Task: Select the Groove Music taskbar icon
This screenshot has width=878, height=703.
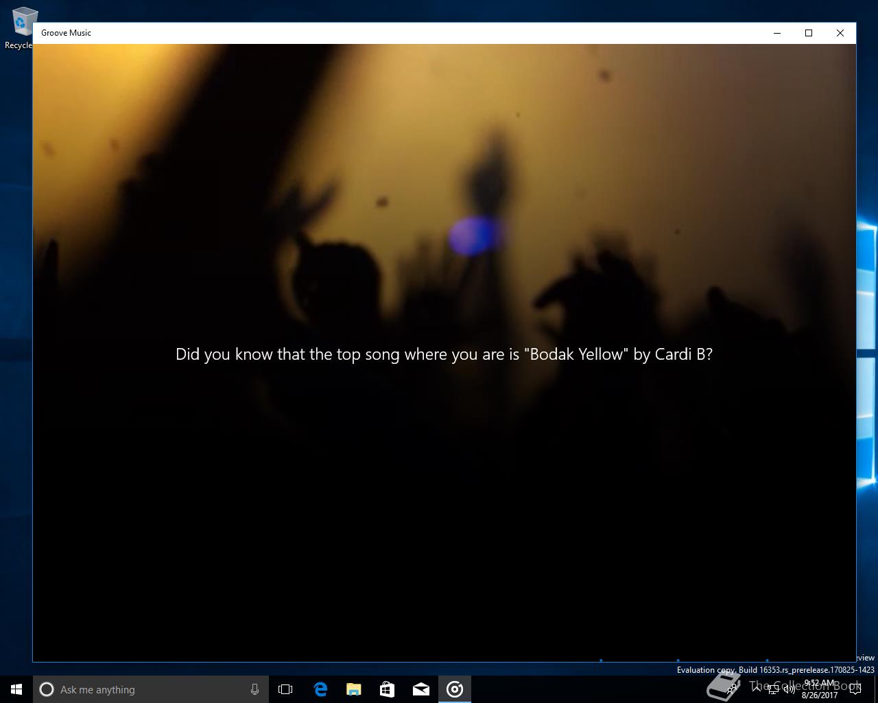Action: 455,689
